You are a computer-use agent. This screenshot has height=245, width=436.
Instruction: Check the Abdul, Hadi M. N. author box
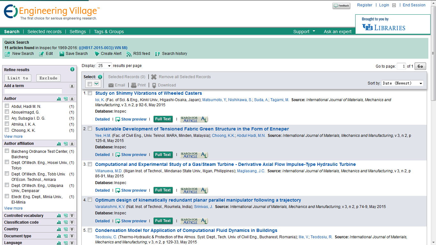[7, 106]
